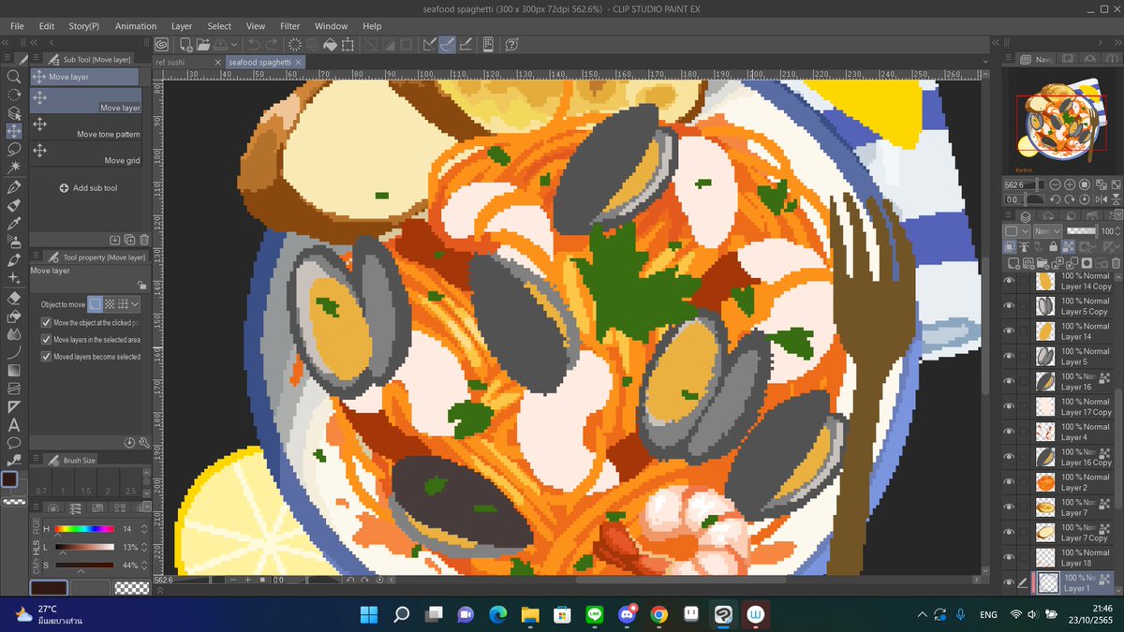Adjust layer opacity stepper arrows
Screen dimensions: 1124x632
[x=1117, y=230]
